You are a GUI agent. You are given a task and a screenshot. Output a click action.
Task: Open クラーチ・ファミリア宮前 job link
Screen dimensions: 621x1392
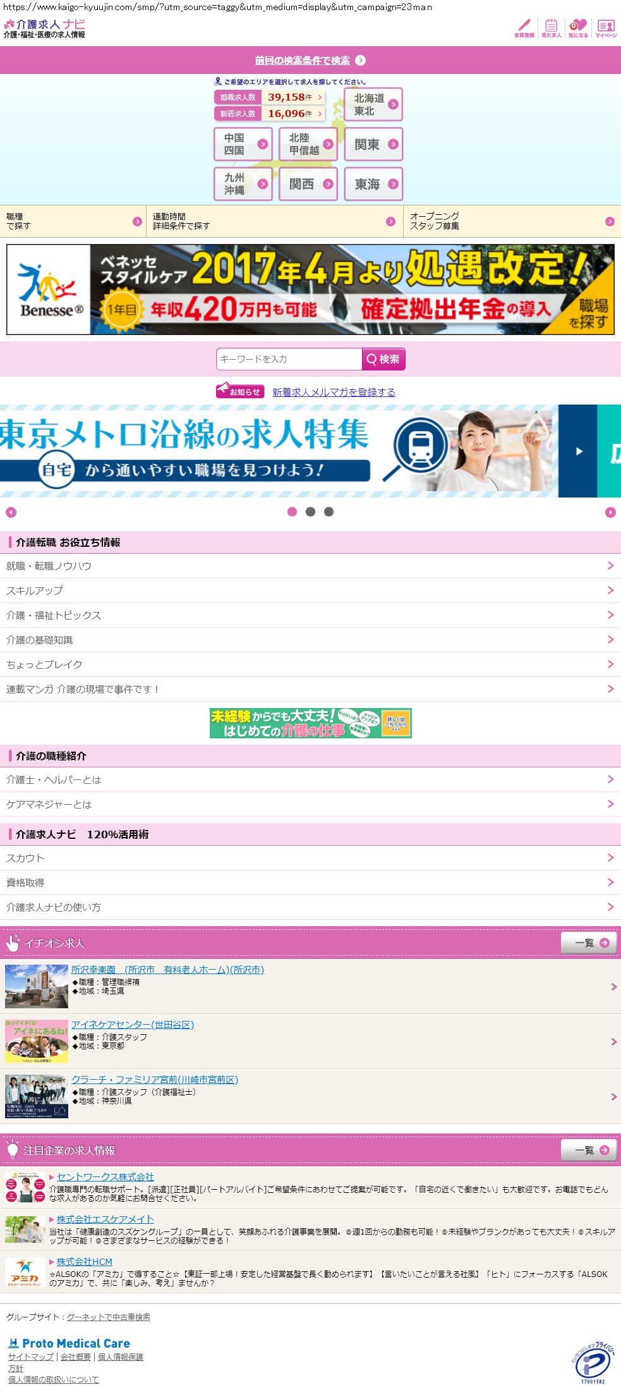pyautogui.click(x=155, y=1080)
